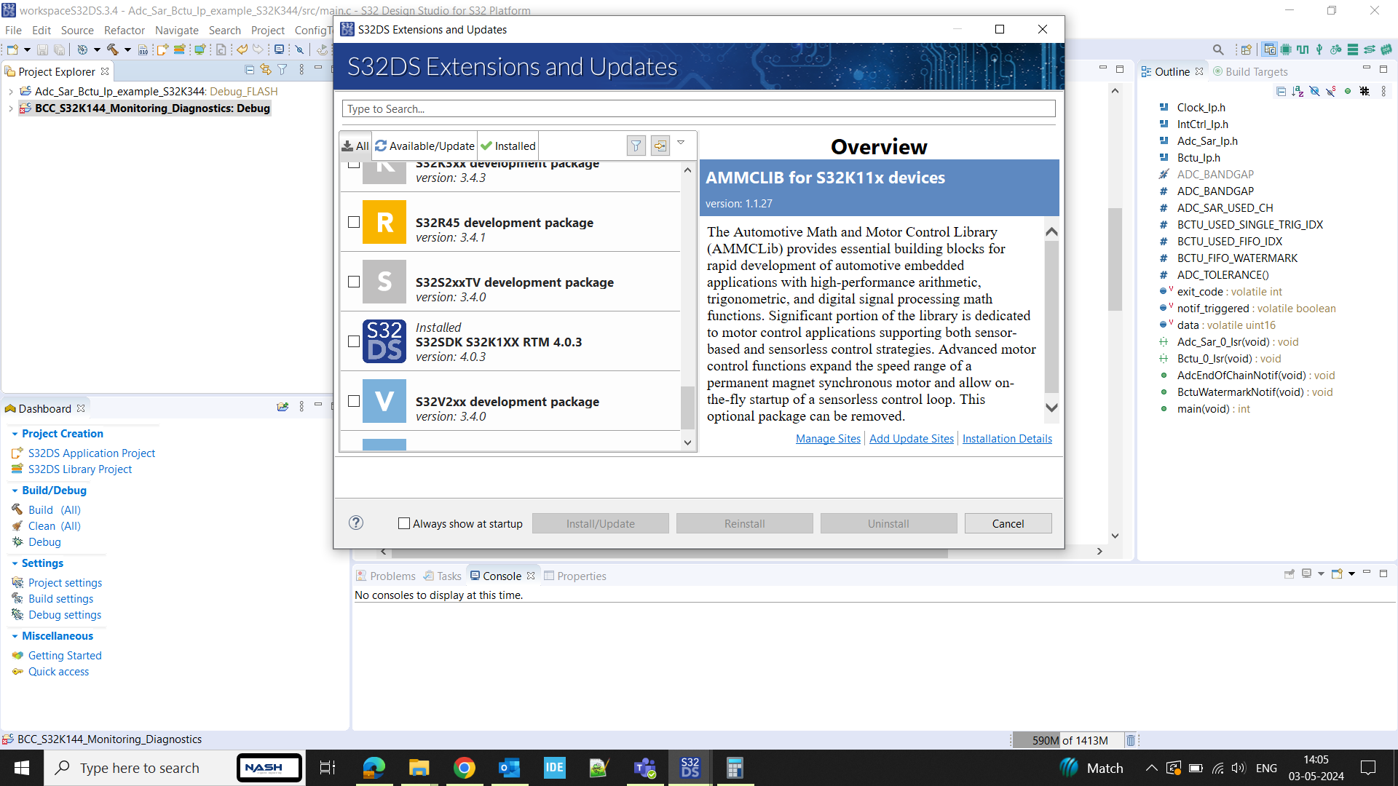The image size is (1398, 786).
Task: Enable Always show at startup
Action: [x=405, y=523]
